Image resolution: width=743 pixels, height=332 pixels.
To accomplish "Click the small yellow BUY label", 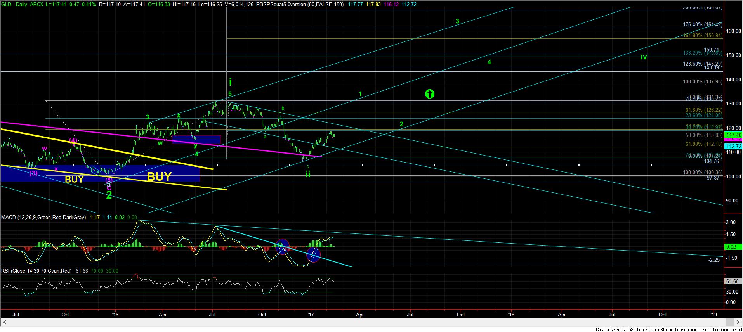I will pos(74,179).
